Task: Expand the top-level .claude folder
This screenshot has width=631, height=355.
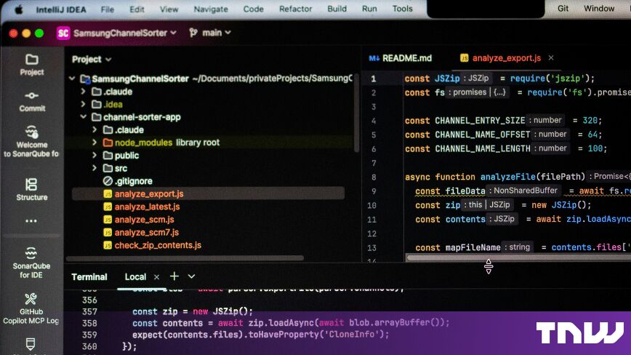Action: 83,92
